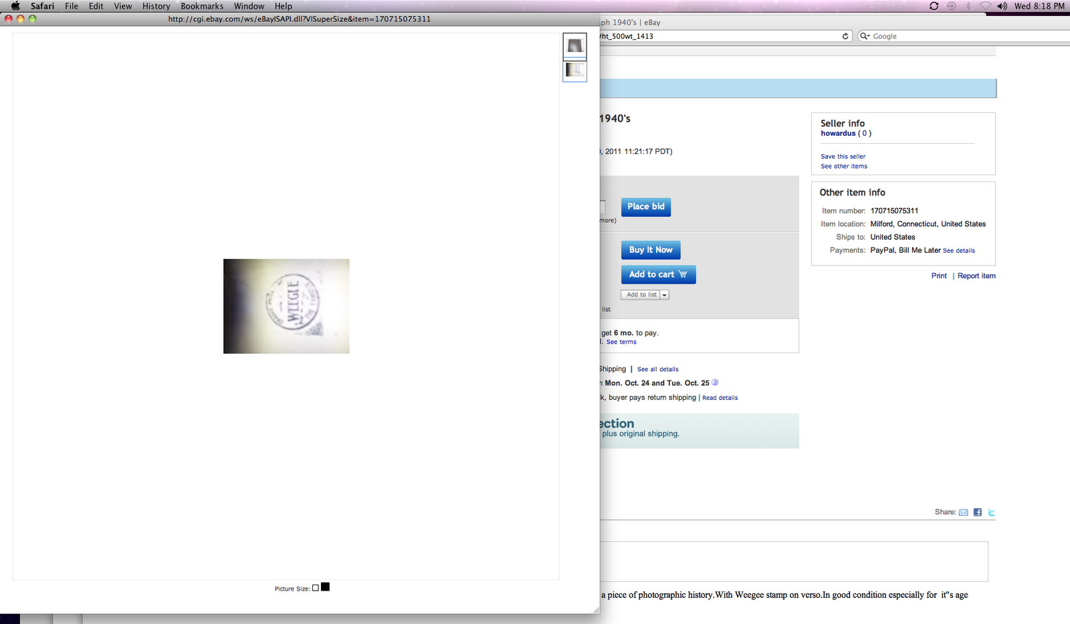The height and width of the screenshot is (624, 1070).
Task: Click the sync status icon in the menu bar
Action: (x=934, y=6)
